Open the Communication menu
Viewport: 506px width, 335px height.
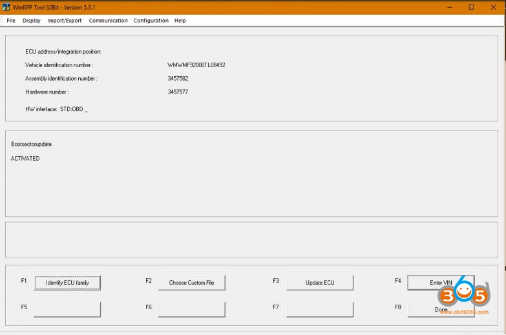pos(108,21)
